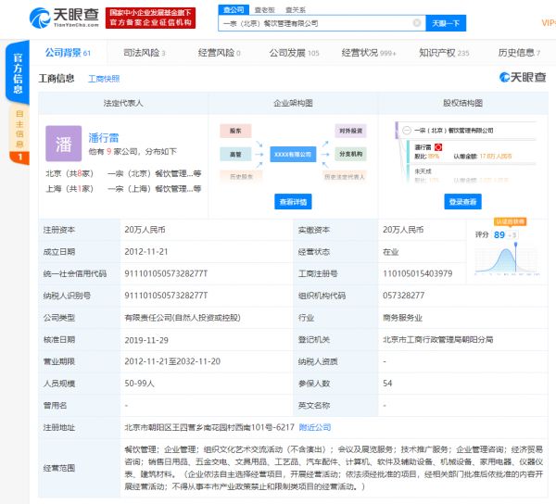
Task: Click 登录查看 under equity structure chart
Action: click(462, 201)
